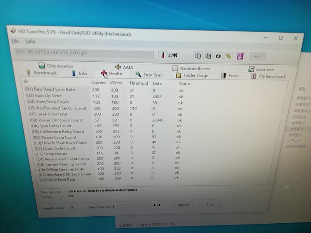Click the Status column header
This screenshot has width=311, height=233.
coord(184,83)
